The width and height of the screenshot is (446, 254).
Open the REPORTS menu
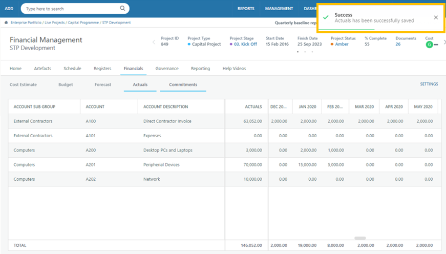[x=246, y=9]
